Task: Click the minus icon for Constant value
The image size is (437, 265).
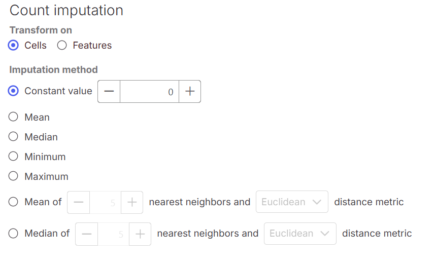Action: 109,92
